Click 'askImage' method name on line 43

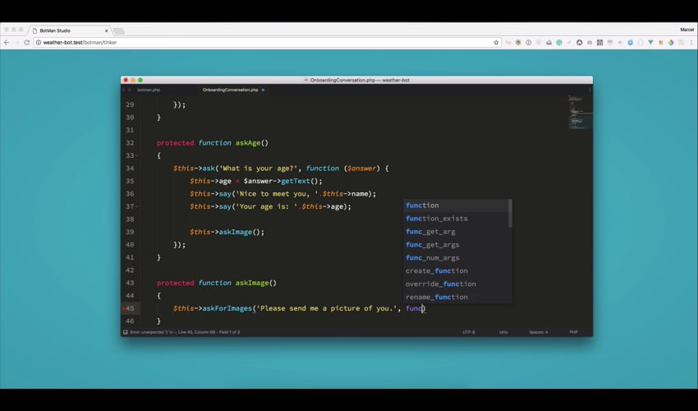(252, 283)
